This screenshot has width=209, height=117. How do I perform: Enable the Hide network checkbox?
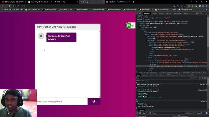[137, 116]
